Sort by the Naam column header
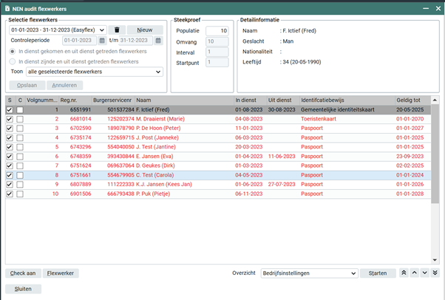The image size is (445, 300). (x=144, y=99)
